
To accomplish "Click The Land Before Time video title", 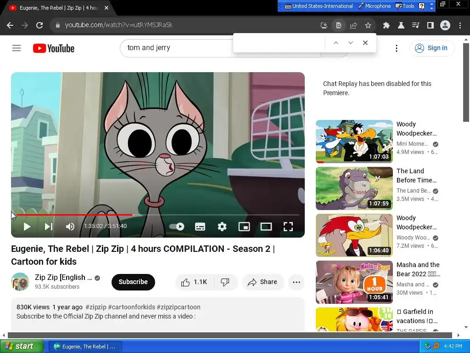I will tap(417, 176).
